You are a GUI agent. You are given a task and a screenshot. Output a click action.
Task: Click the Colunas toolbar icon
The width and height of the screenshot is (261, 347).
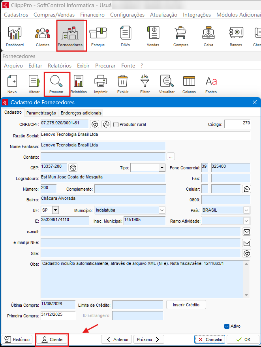tap(189, 84)
